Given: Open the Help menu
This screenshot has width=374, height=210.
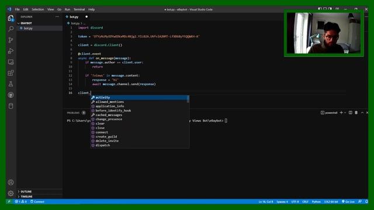Looking at the screenshot, I should pos(91,9).
